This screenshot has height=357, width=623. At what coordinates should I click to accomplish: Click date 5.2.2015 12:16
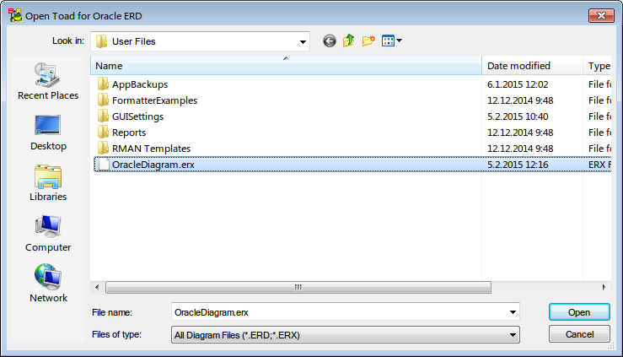tap(518, 165)
